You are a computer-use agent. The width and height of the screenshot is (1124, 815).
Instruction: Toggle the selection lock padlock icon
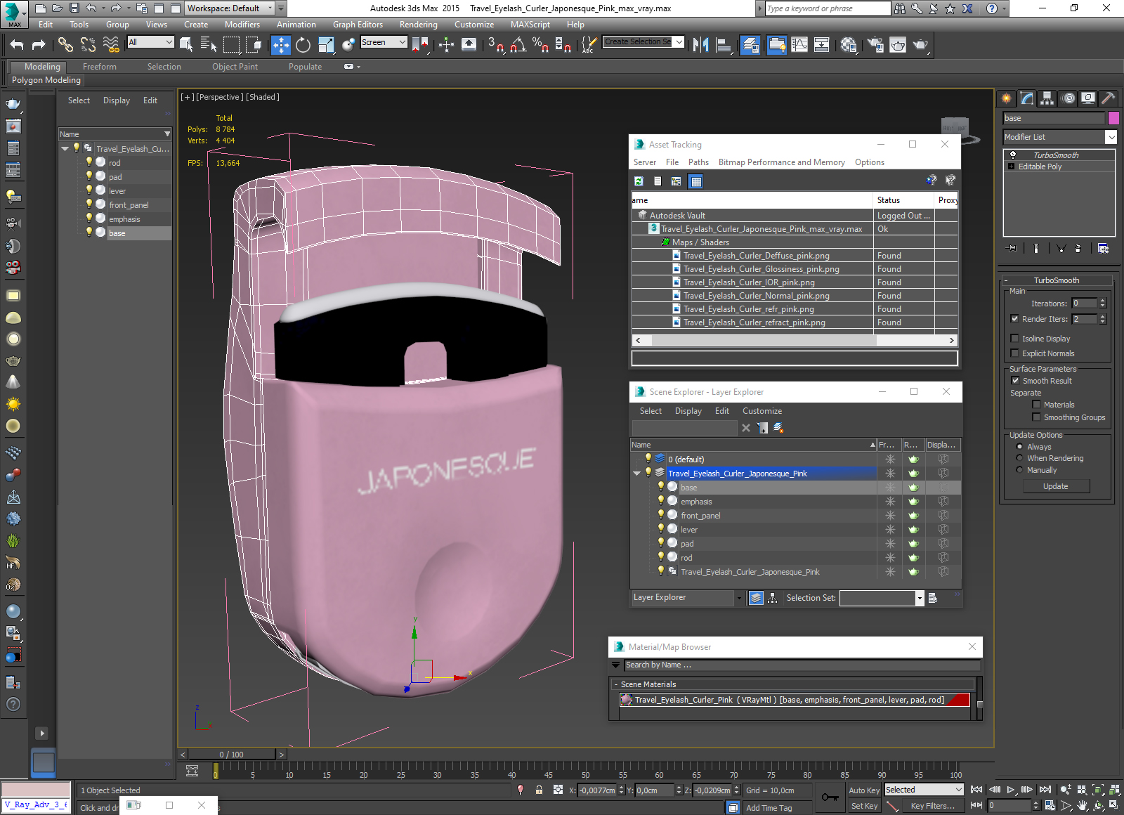pos(539,790)
